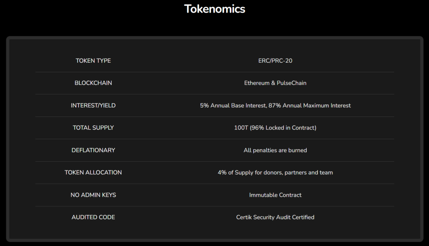Click All penalties are burned text
The height and width of the screenshot is (246, 429).
275,150
